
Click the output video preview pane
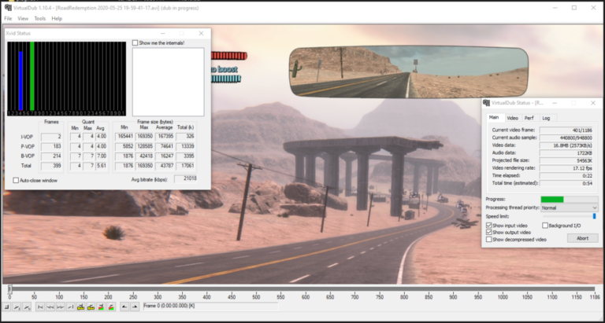coord(302,154)
